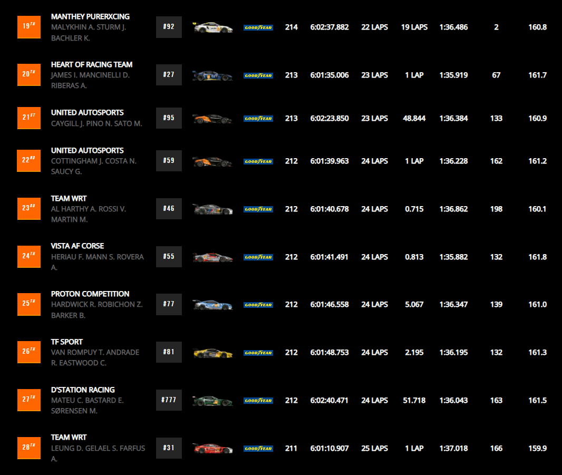The image size is (562, 475).
Task: Click the 19 LAPS interval value
Action: pyautogui.click(x=414, y=27)
